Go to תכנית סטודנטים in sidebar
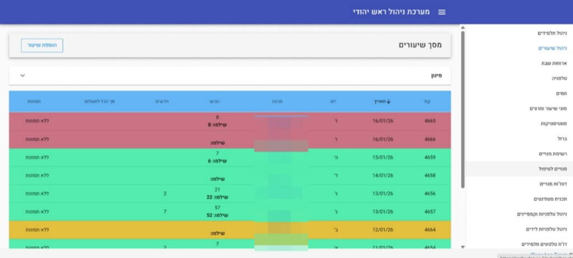This screenshot has width=573, height=258. click(551, 199)
